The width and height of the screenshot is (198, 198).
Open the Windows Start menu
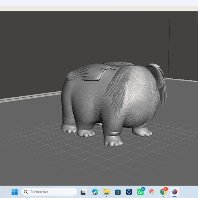(x=15, y=192)
